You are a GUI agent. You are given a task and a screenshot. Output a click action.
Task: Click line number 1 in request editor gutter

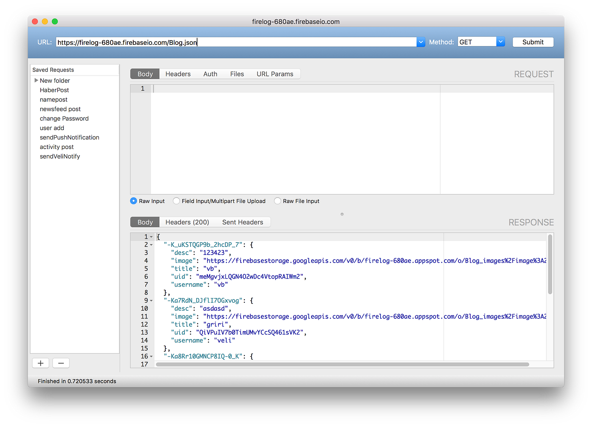click(143, 88)
